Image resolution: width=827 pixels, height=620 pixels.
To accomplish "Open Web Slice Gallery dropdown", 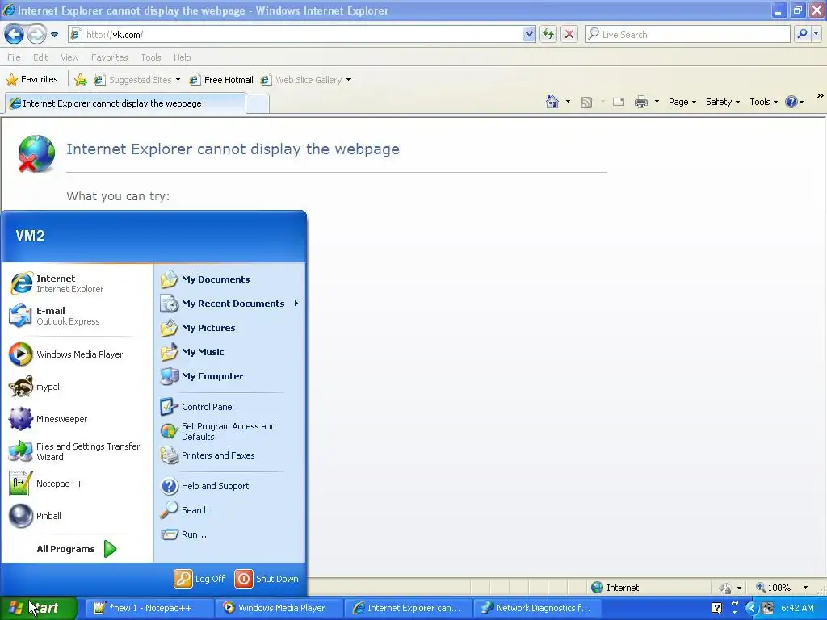I will pos(306,80).
